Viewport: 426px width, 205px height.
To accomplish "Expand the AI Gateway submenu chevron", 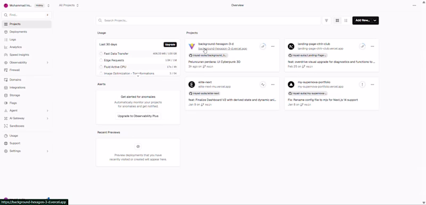I will 47,118.
